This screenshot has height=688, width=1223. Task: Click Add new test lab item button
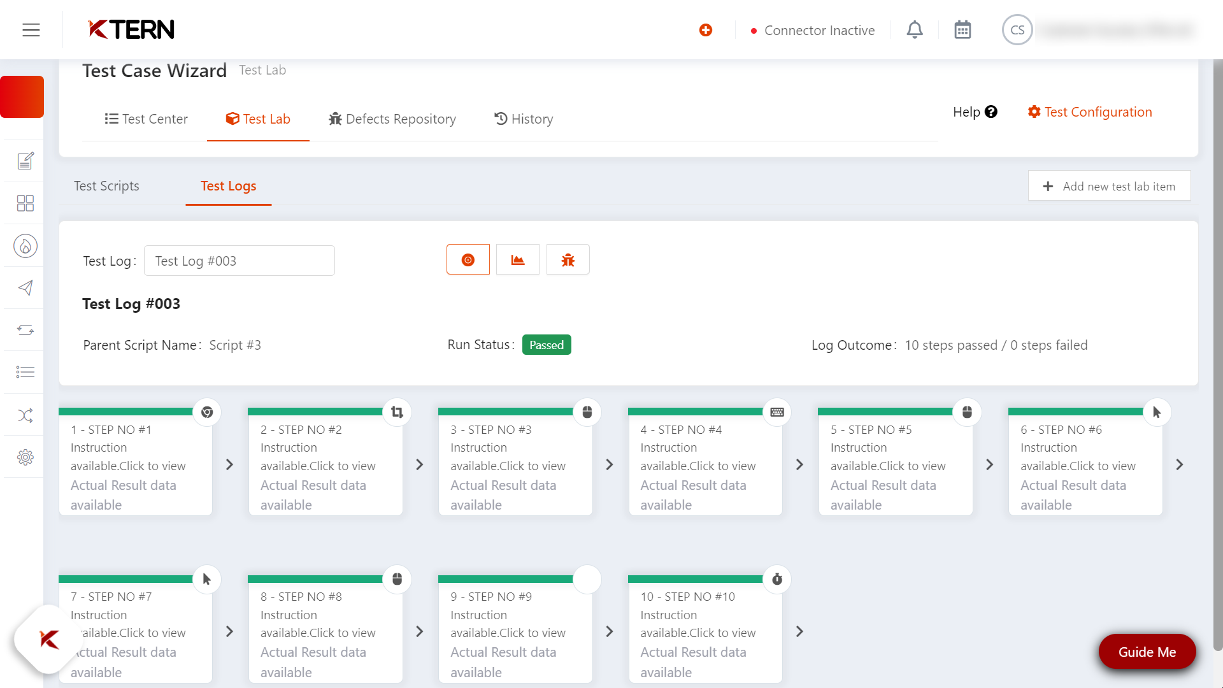[1109, 186]
